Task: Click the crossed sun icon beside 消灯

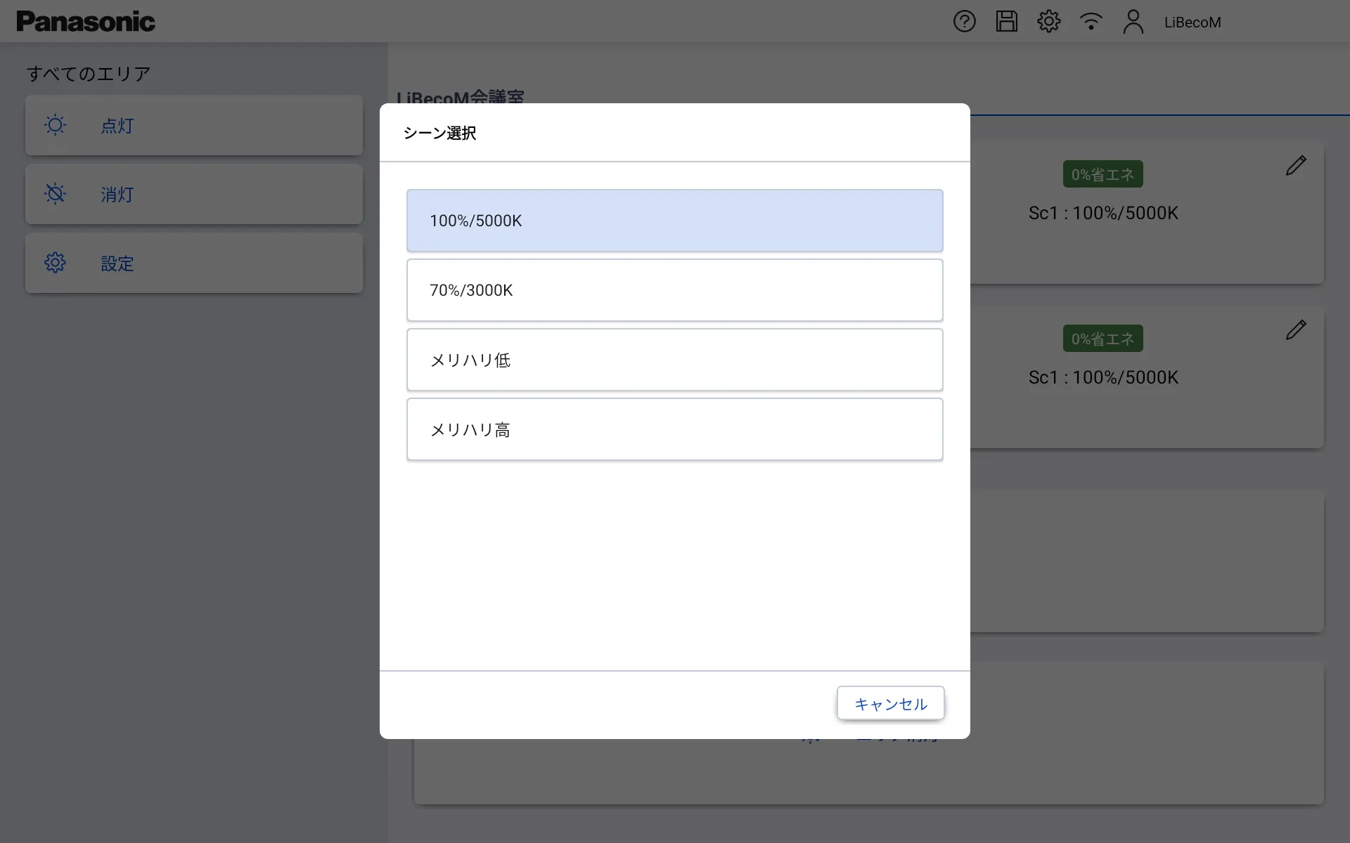Action: pos(55,194)
